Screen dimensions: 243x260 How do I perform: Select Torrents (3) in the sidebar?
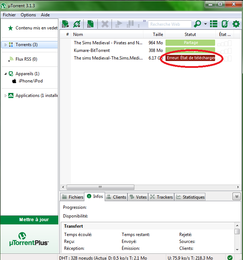[29, 45]
